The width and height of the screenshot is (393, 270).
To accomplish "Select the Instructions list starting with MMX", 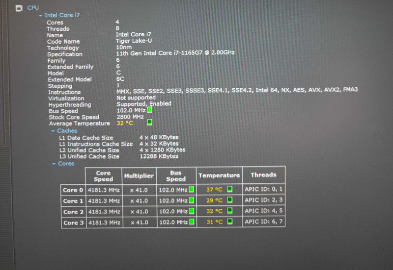I will [237, 90].
